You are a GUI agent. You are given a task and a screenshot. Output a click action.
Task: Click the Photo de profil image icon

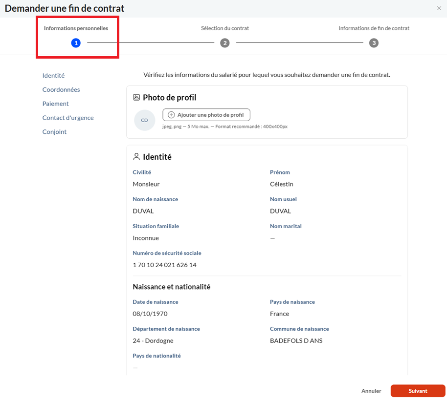pos(136,98)
